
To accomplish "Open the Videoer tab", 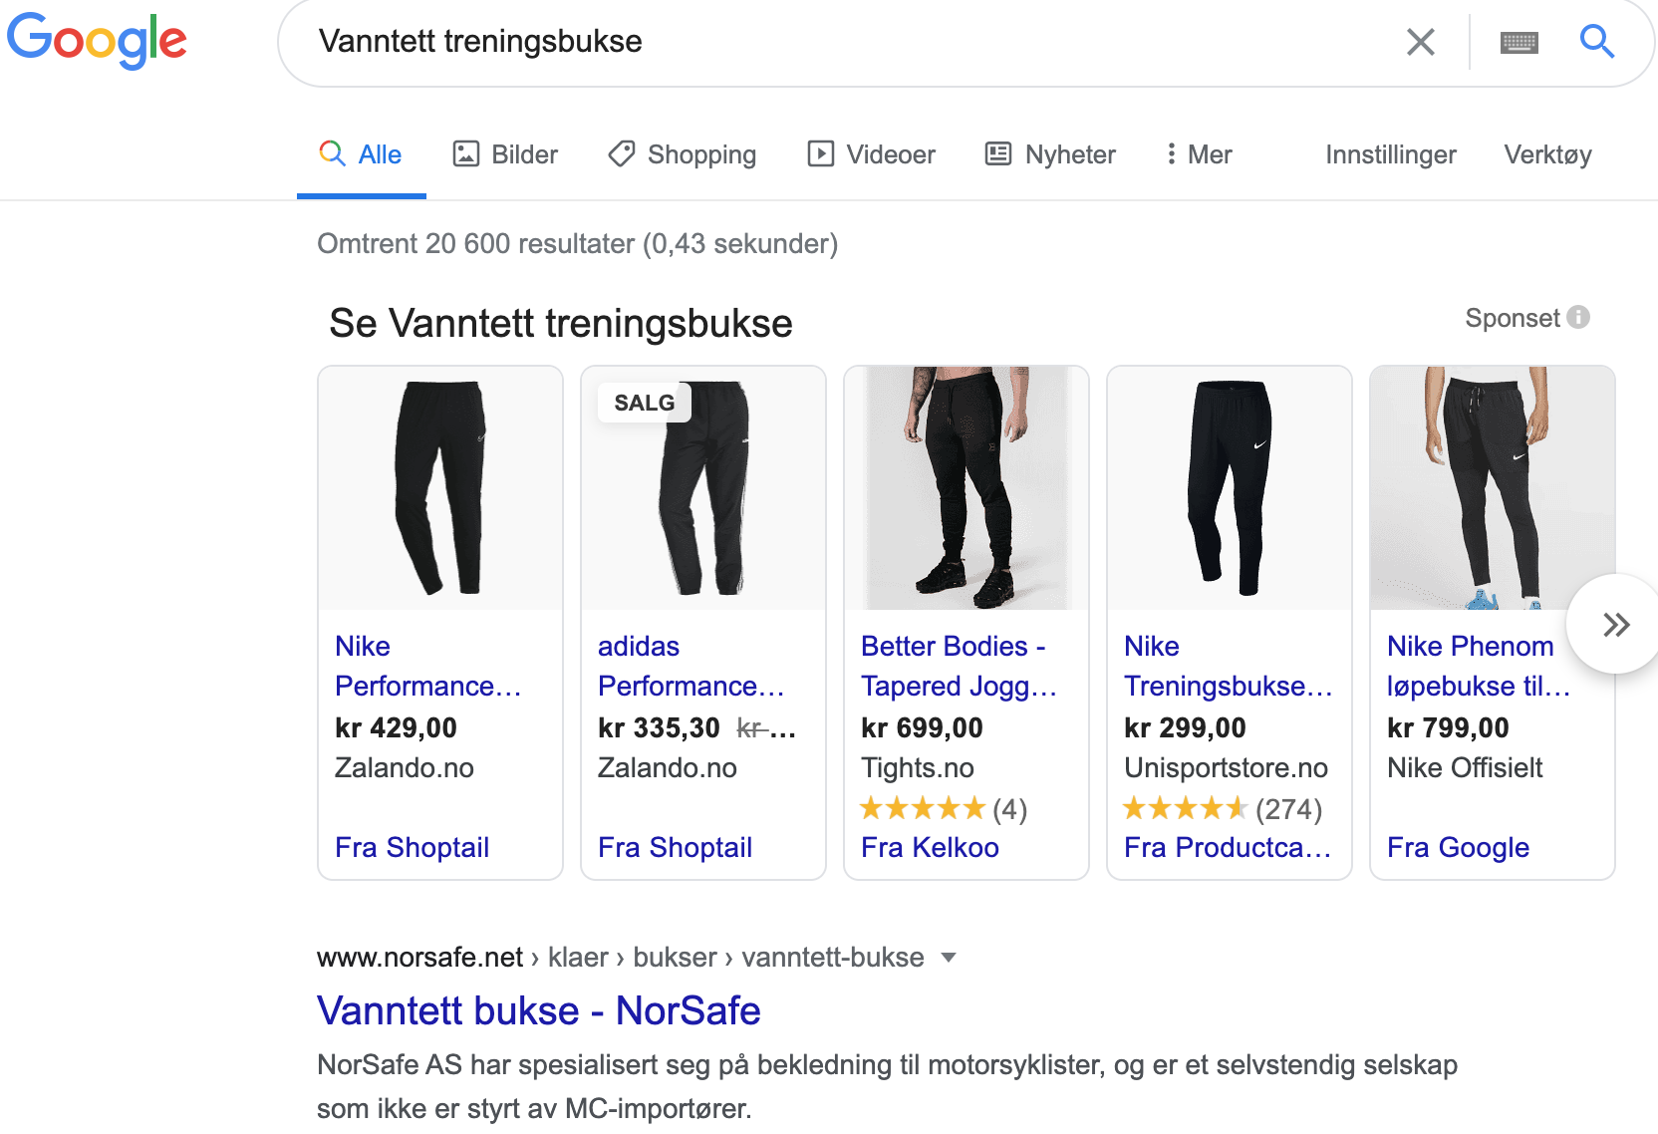I will tap(871, 154).
